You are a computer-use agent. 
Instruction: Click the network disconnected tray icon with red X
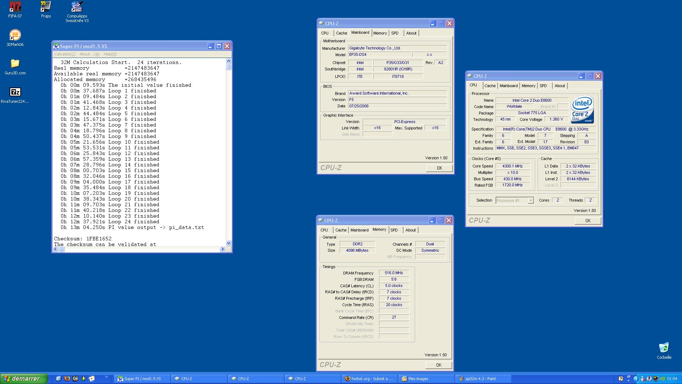pyautogui.click(x=643, y=379)
